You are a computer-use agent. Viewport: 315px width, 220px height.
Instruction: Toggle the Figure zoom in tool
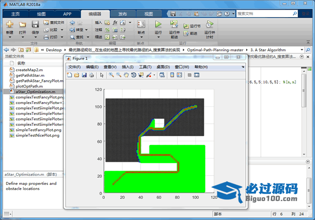click(111, 75)
